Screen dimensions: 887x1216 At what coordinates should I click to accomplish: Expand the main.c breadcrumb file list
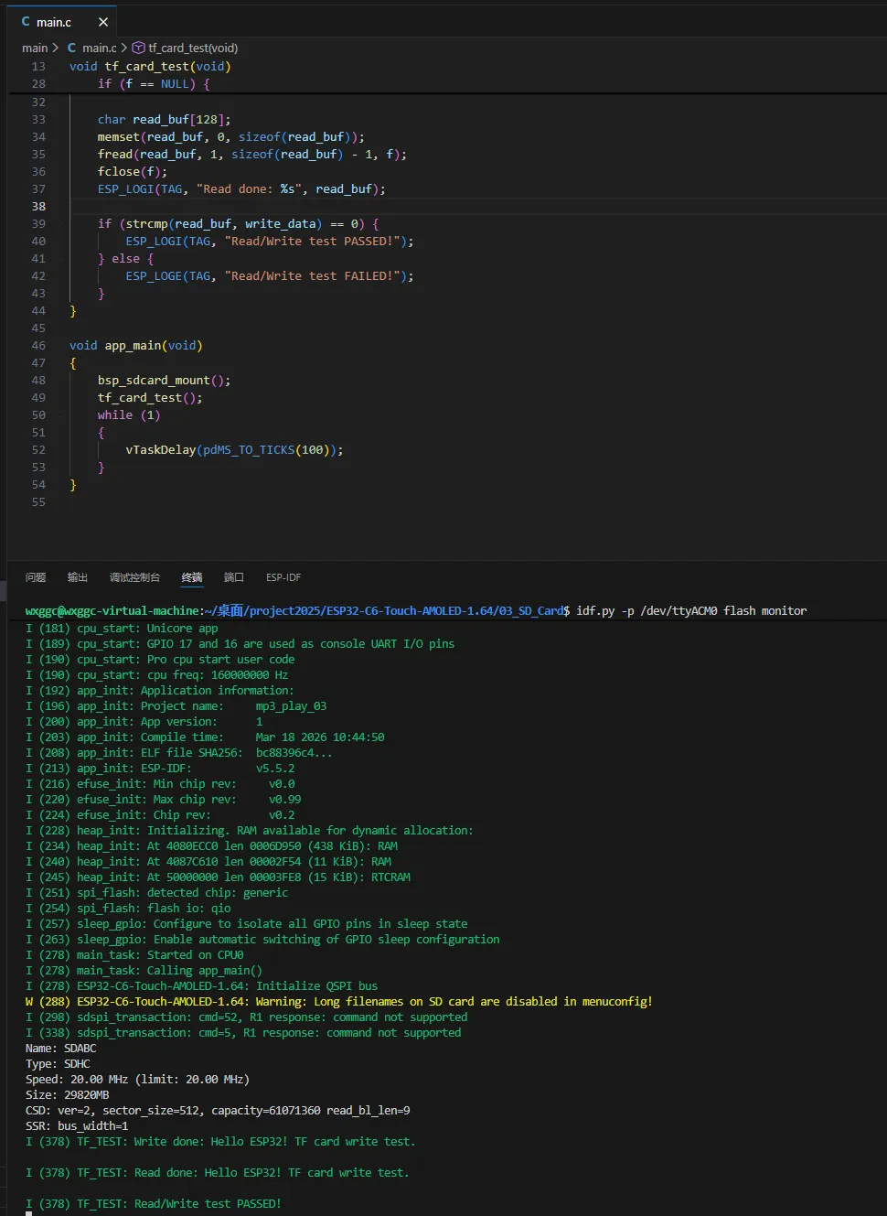coord(99,48)
